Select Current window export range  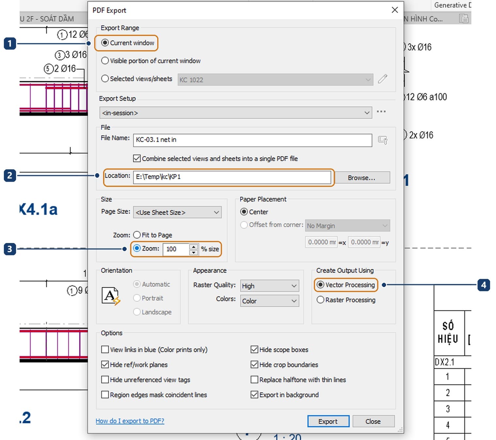point(128,43)
